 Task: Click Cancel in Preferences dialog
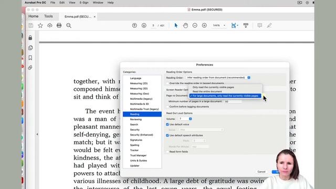261,172
